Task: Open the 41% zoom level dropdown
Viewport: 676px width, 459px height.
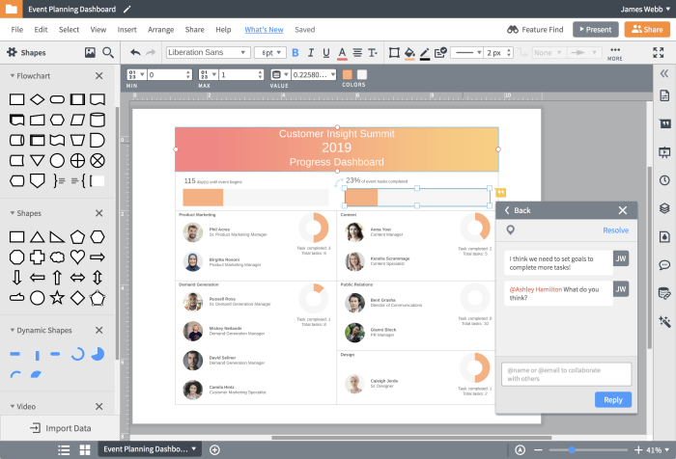Action: click(x=658, y=450)
